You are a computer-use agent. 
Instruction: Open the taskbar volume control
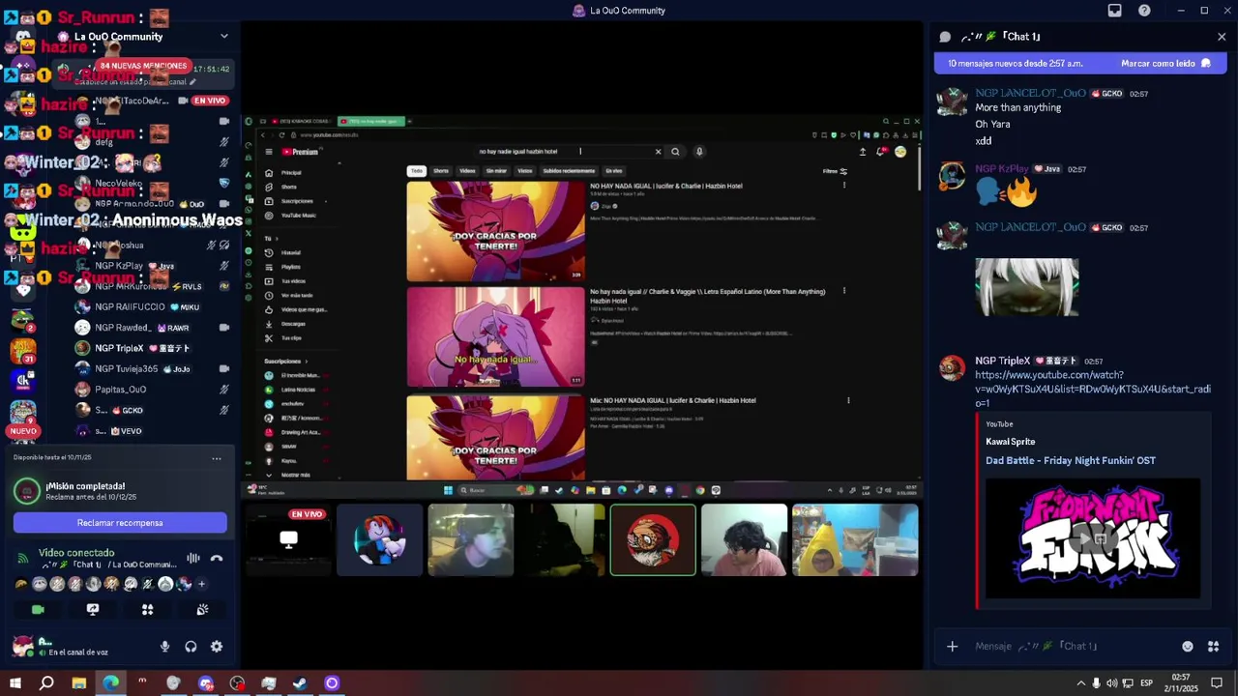pyautogui.click(x=1111, y=683)
